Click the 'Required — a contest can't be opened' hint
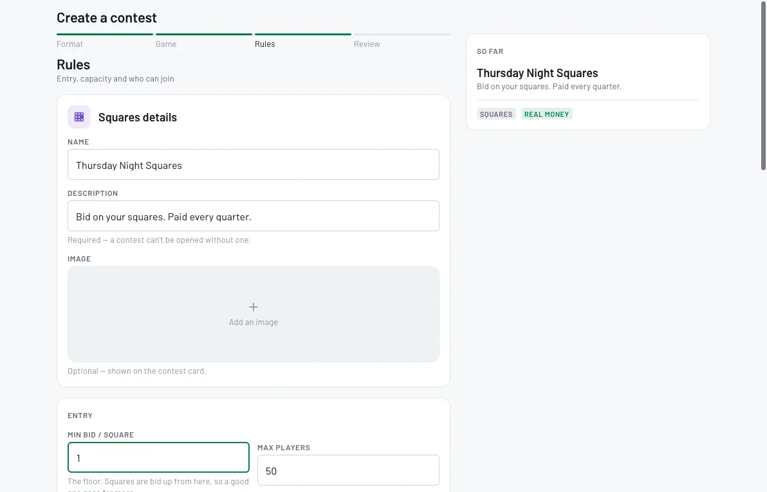The width and height of the screenshot is (767, 492). [159, 240]
